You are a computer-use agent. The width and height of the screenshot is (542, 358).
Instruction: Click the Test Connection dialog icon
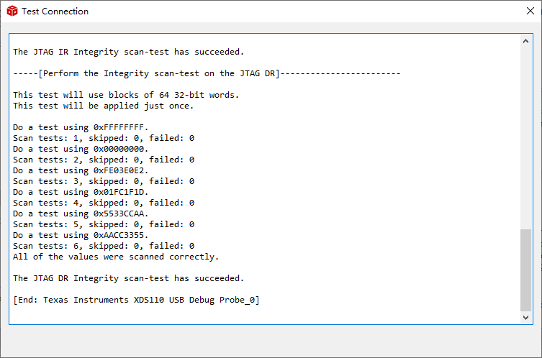coord(12,12)
